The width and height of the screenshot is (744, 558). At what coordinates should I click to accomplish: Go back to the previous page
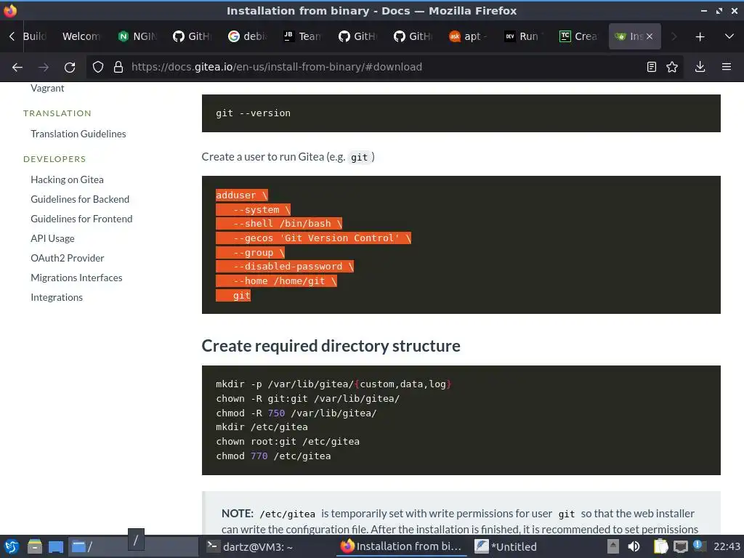17,68
